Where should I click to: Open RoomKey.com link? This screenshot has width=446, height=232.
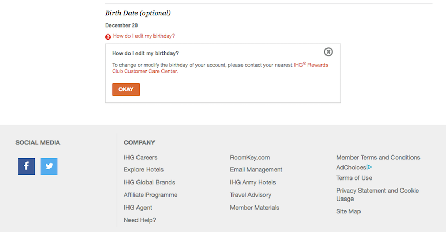tap(250, 158)
